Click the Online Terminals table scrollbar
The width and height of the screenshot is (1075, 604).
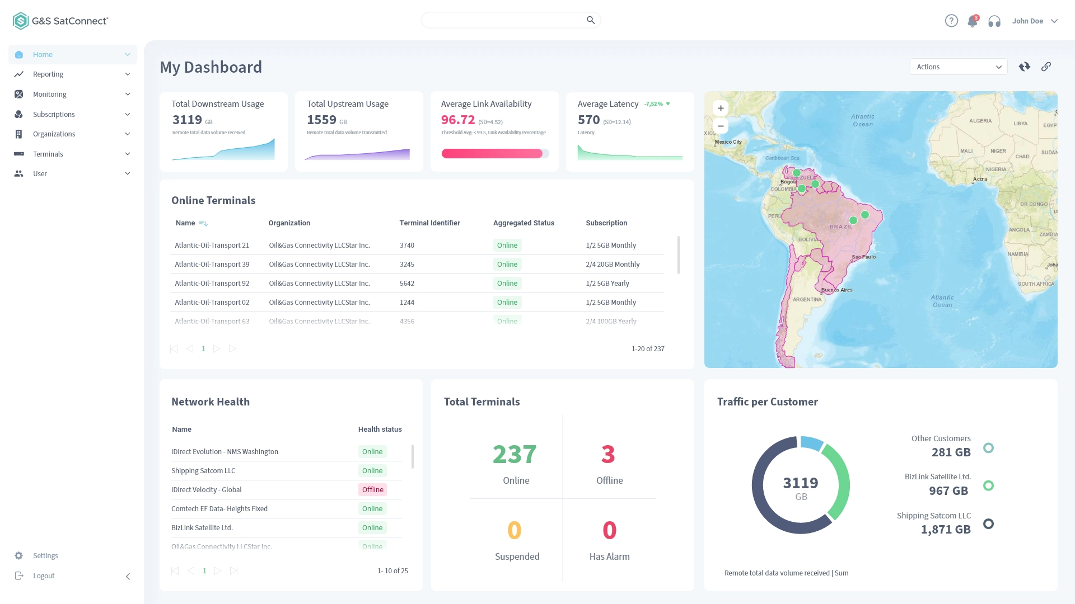(x=679, y=255)
